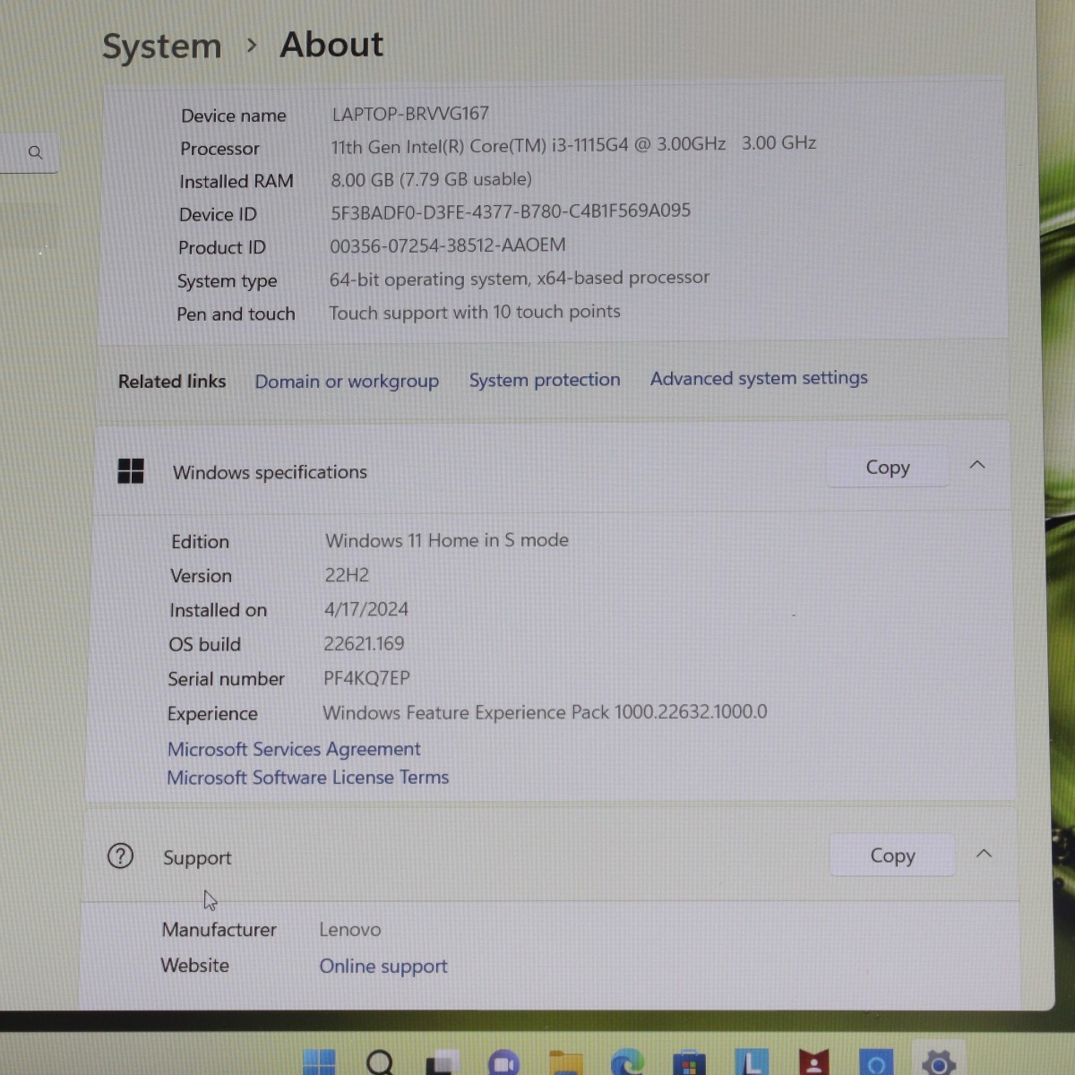
Task: Open Task View on the taskbar
Action: [442, 1062]
